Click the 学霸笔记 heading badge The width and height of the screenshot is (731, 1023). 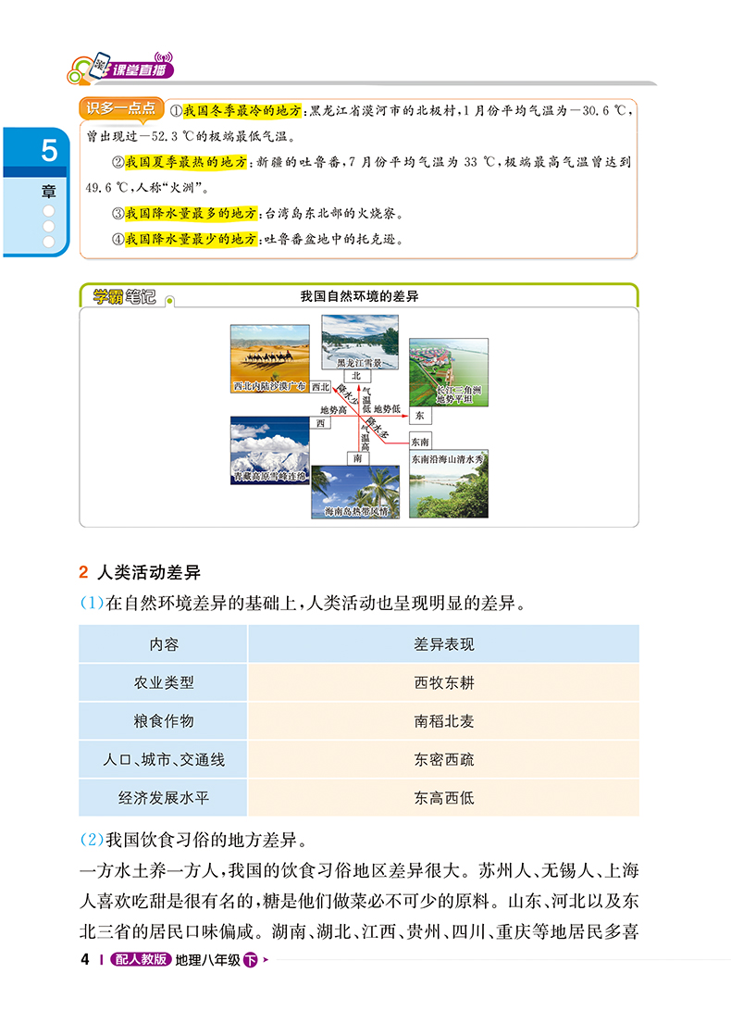(x=125, y=297)
